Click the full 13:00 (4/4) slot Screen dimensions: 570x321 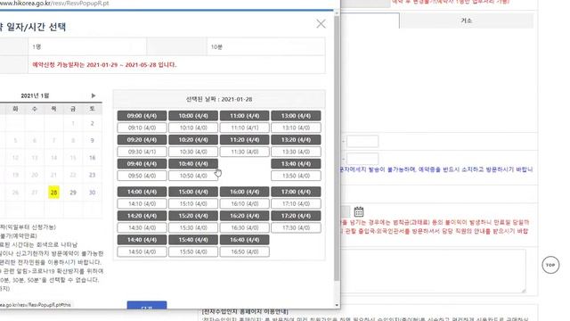click(296, 116)
